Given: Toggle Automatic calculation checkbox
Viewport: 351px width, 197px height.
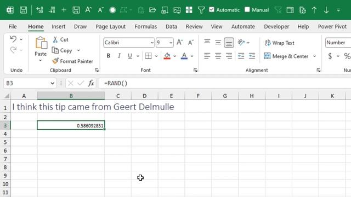Looking at the screenshot, I should pyautogui.click(x=212, y=10).
